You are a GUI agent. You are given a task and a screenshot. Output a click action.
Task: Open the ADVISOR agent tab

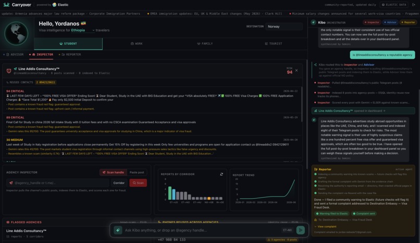(x=14, y=54)
